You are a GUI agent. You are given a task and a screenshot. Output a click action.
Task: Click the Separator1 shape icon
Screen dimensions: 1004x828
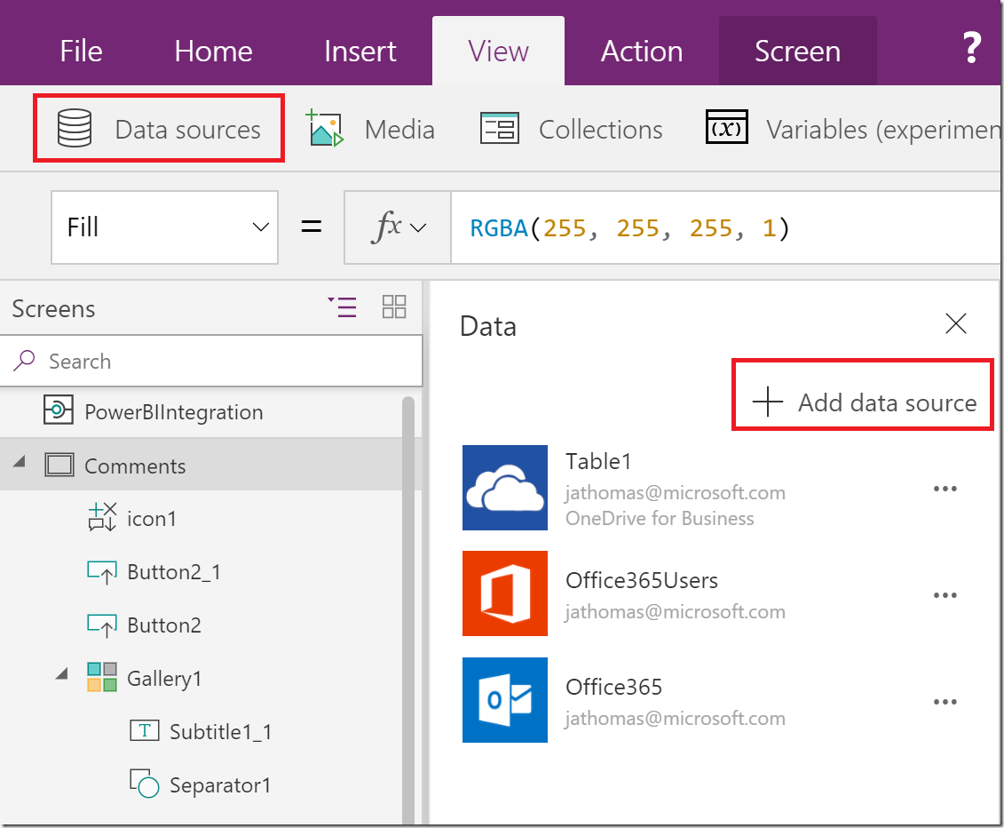click(x=145, y=784)
